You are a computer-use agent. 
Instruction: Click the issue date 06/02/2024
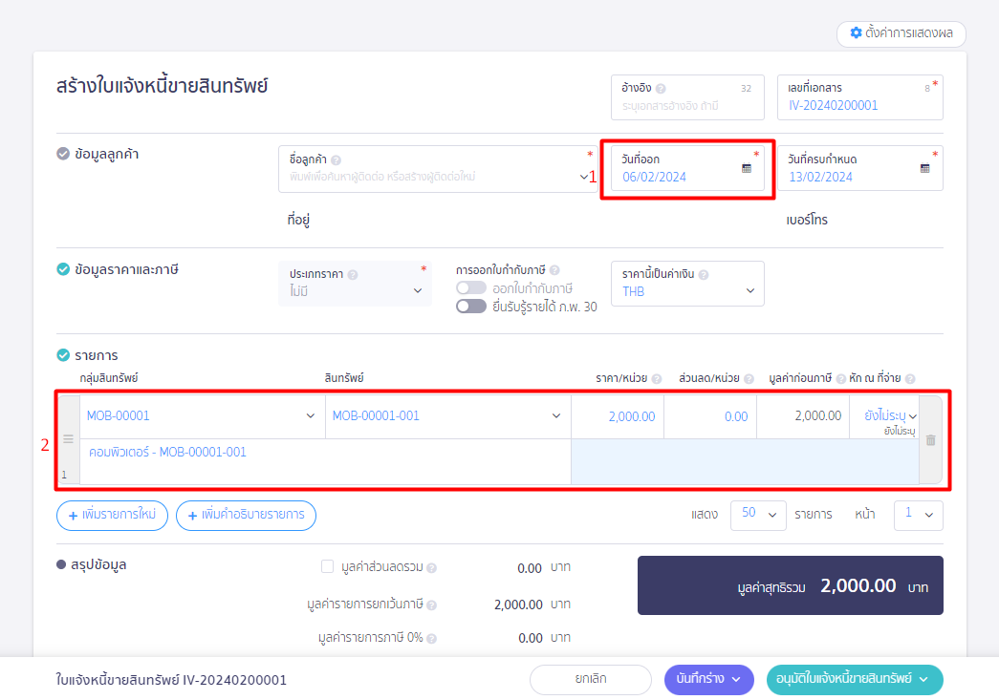pyautogui.click(x=654, y=177)
